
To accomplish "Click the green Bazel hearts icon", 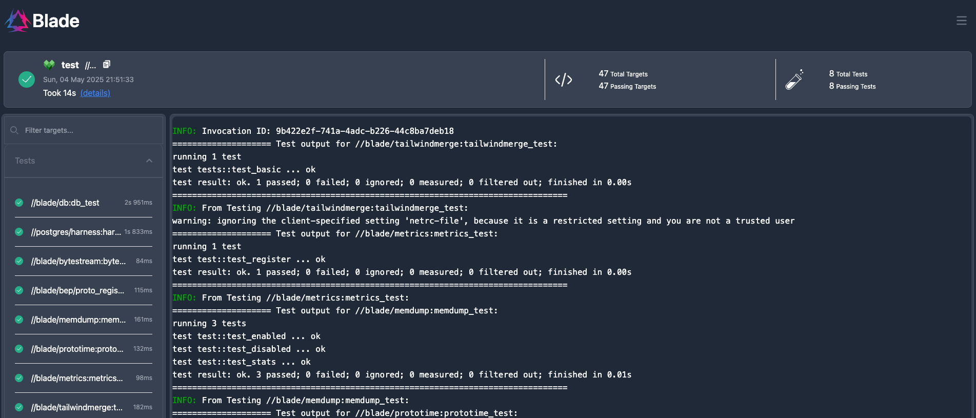I will (49, 65).
